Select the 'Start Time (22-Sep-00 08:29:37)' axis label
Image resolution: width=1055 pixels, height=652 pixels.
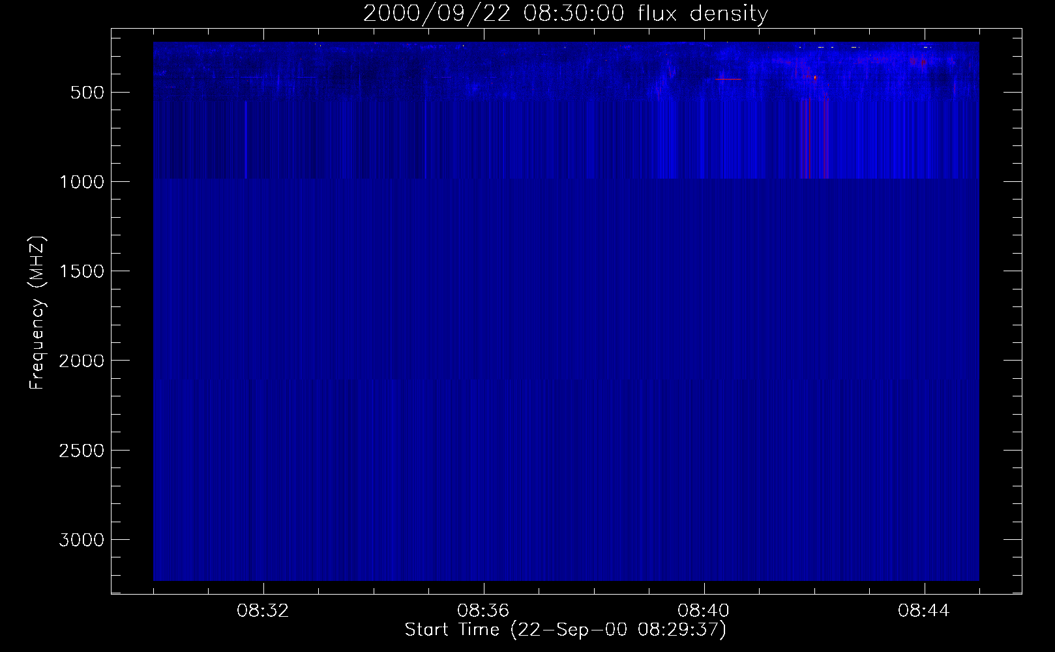565,630
